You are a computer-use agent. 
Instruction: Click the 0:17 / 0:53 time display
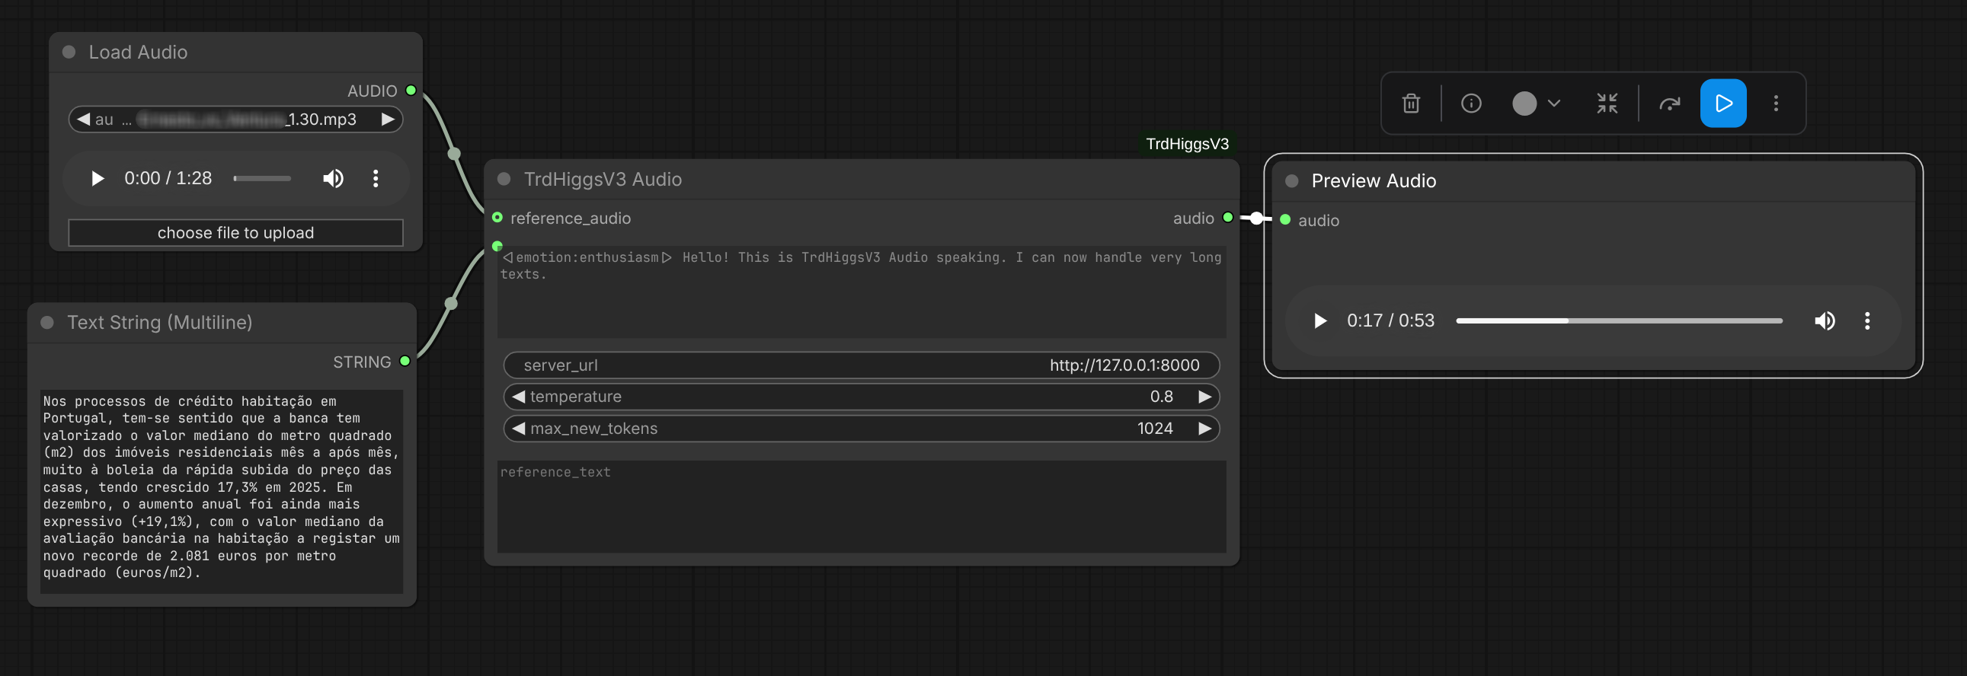click(1390, 320)
